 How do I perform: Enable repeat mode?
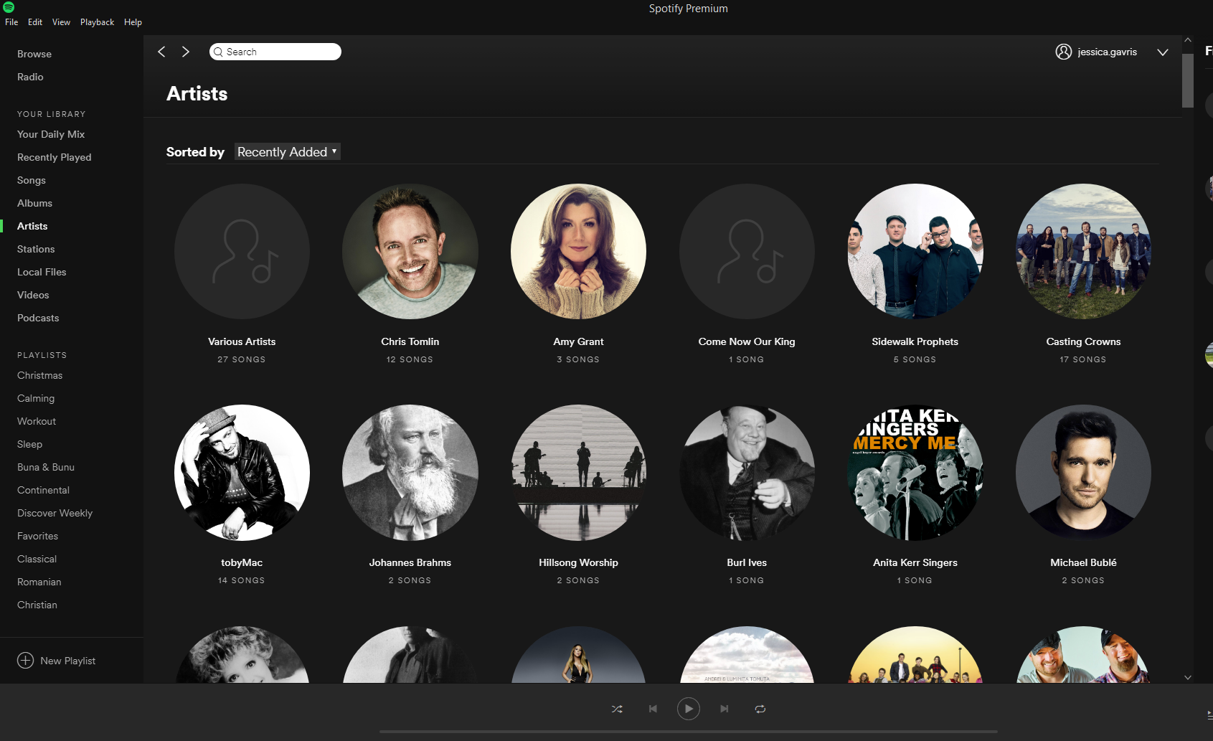(x=760, y=709)
